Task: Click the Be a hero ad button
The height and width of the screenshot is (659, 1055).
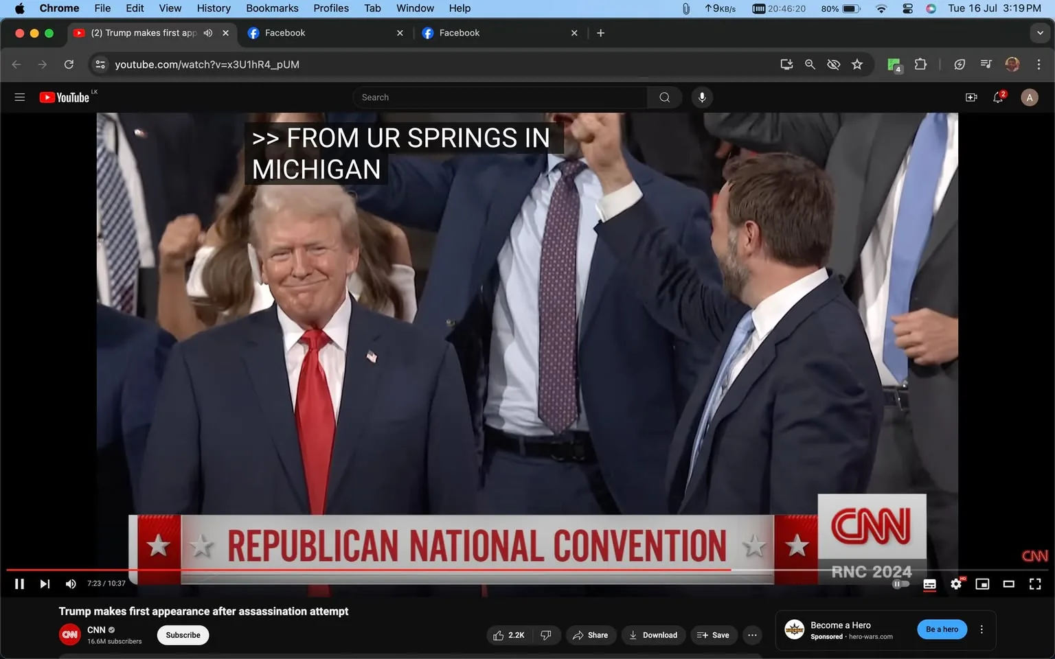Action: point(942,629)
